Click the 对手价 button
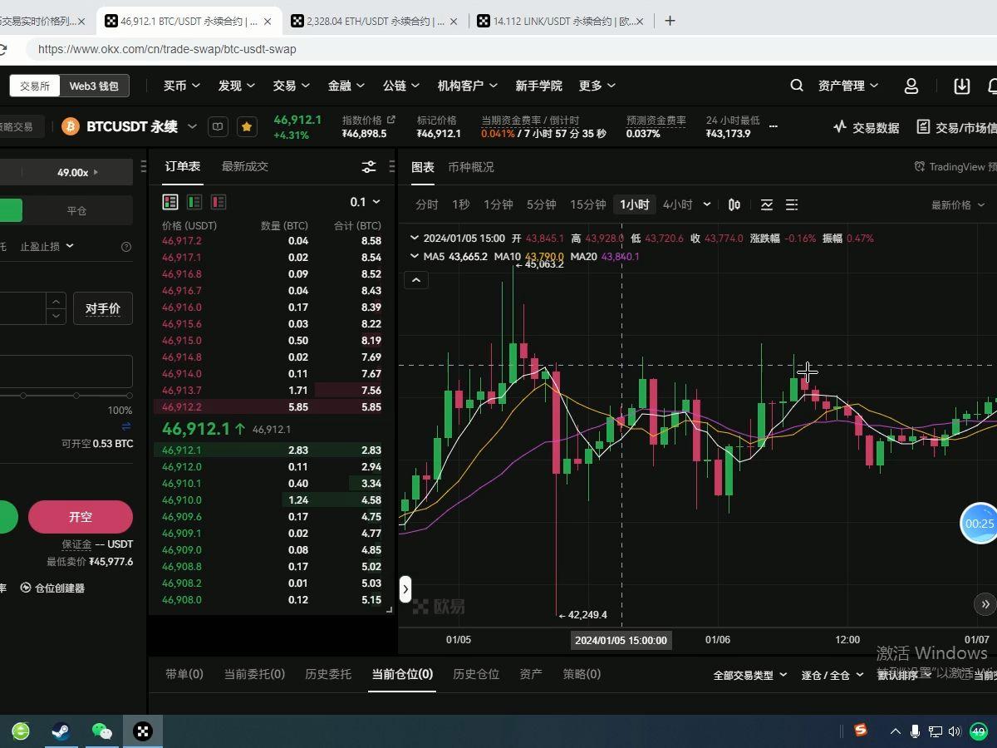Screen dimensions: 997x748 [103, 308]
